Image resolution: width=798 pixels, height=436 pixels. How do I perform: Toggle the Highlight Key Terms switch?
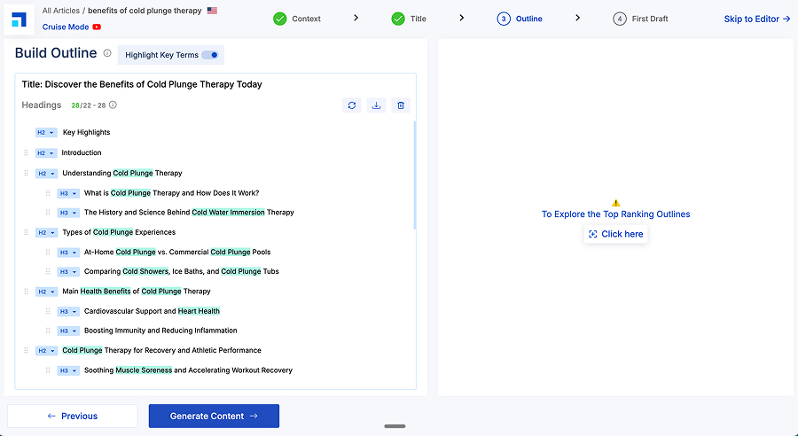point(210,55)
